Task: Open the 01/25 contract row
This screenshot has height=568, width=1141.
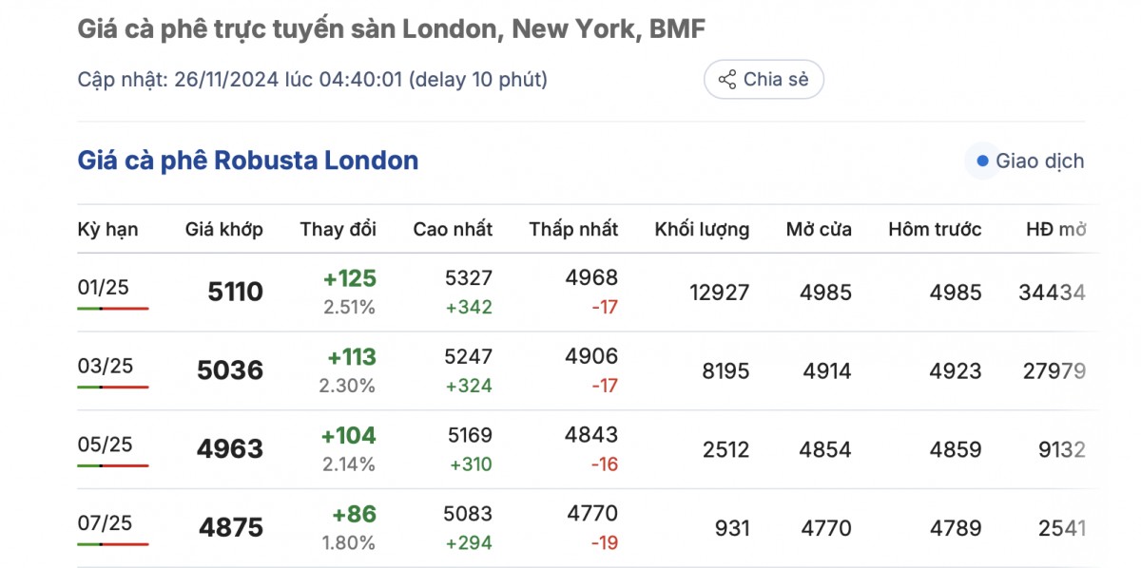Action: click(x=103, y=287)
